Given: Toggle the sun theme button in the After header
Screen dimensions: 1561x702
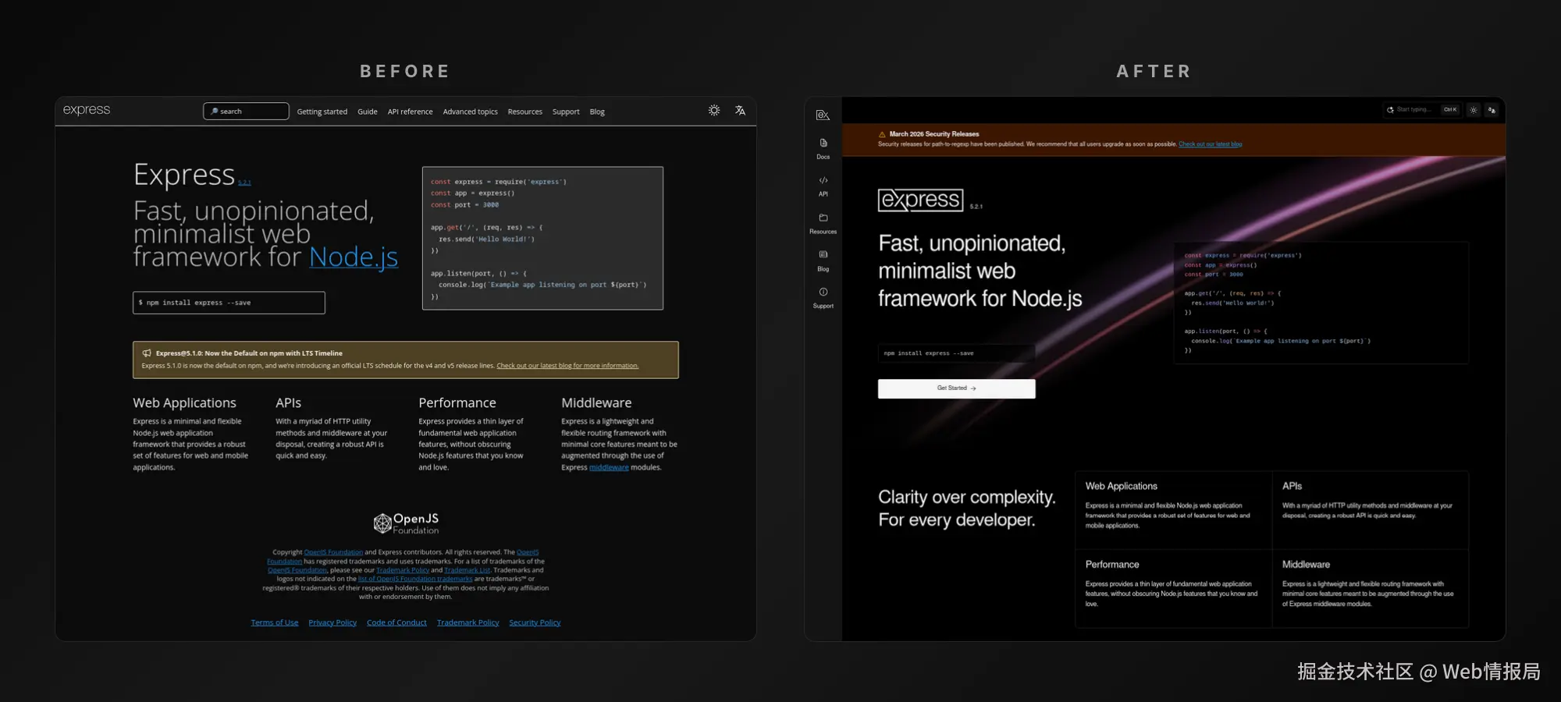Looking at the screenshot, I should click(x=1474, y=110).
